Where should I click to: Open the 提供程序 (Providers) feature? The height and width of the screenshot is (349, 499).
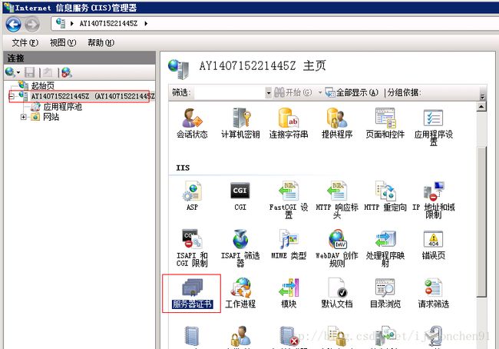(x=337, y=123)
